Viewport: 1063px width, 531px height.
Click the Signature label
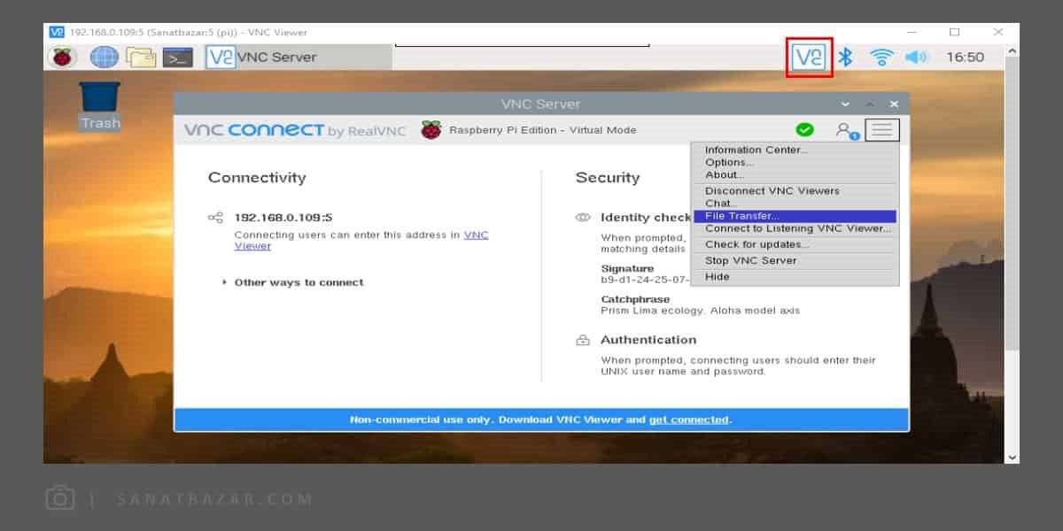(x=627, y=268)
